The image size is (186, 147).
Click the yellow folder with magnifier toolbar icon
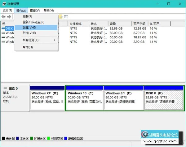pos(61,17)
